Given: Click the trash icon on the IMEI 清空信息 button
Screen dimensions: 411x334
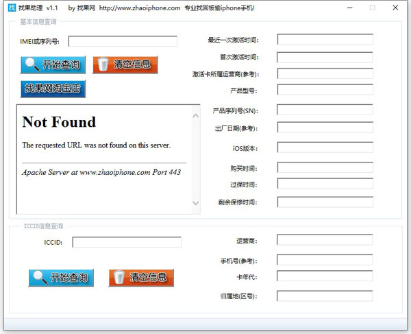Looking at the screenshot, I should pyautogui.click(x=103, y=65).
